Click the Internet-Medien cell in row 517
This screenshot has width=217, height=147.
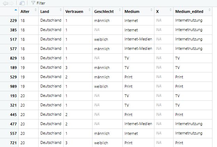pyautogui.click(x=138, y=39)
